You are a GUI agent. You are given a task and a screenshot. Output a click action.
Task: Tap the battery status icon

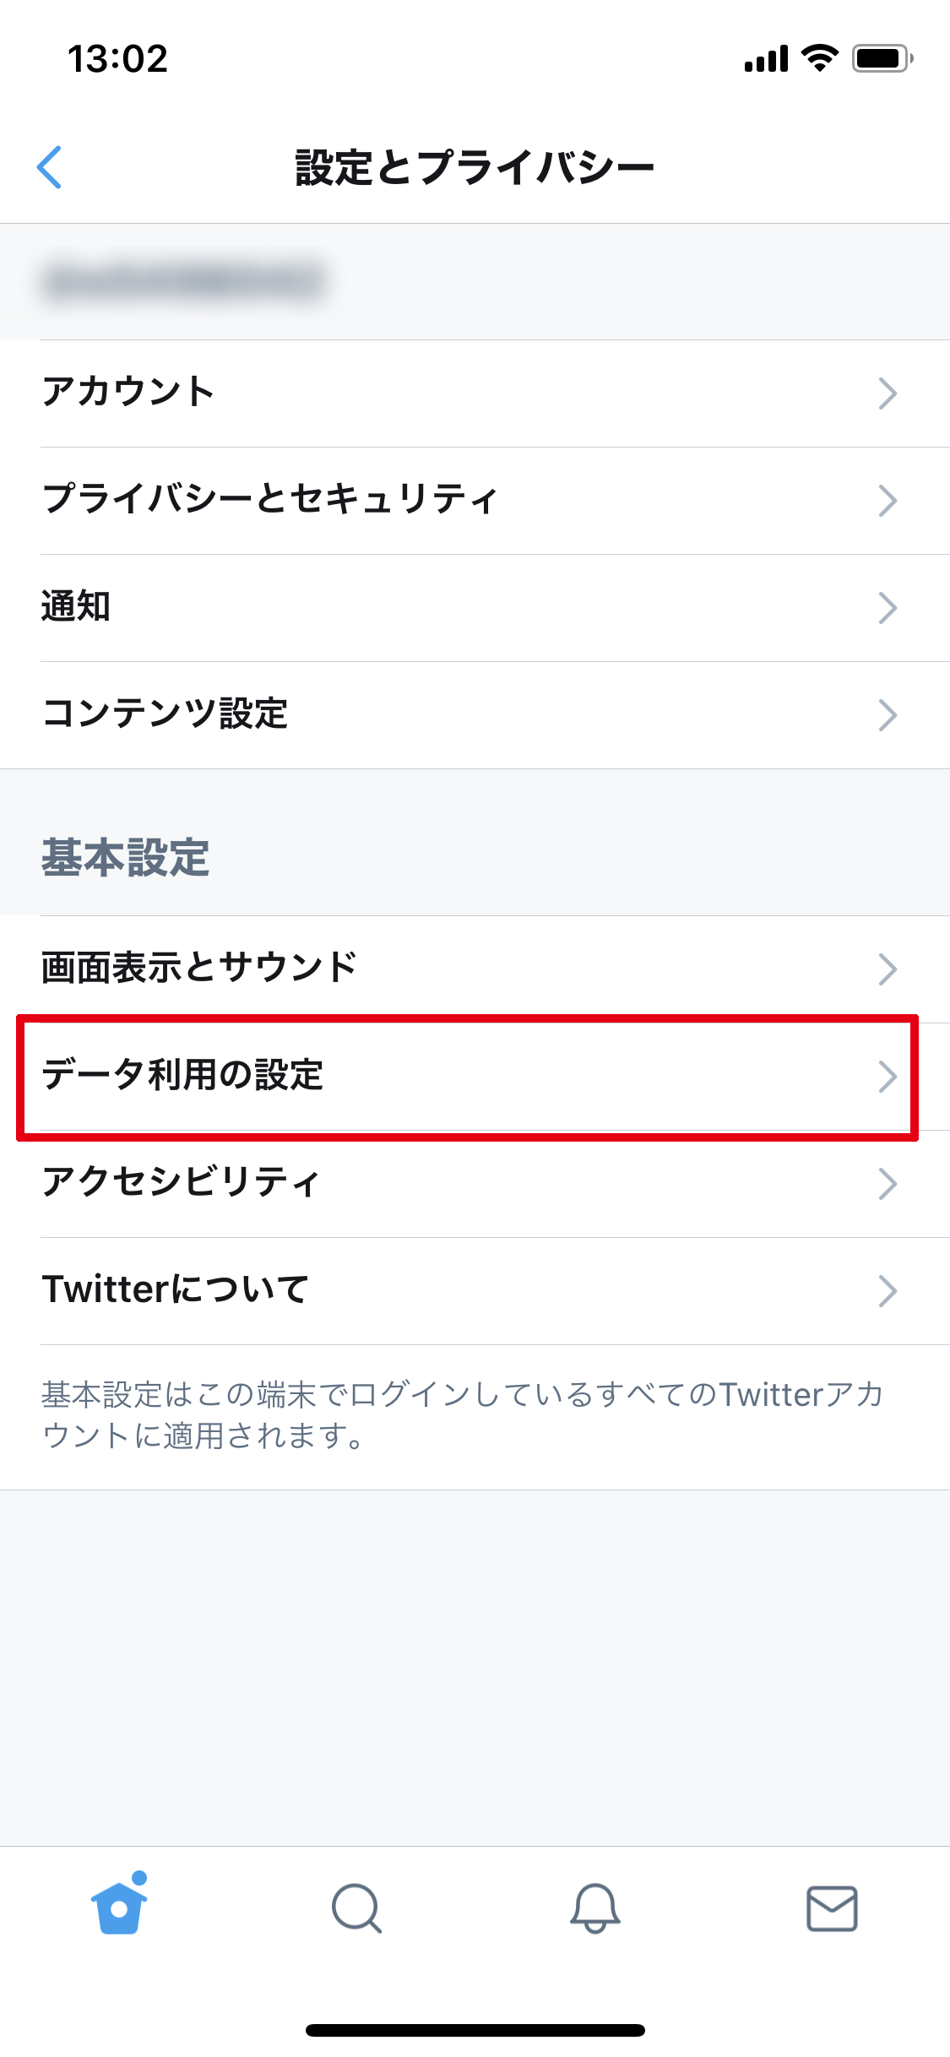(882, 58)
